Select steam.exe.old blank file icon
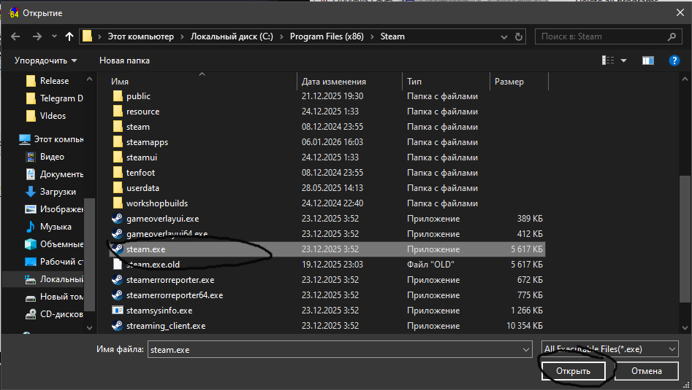Image resolution: width=692 pixels, height=390 pixels. 118,264
